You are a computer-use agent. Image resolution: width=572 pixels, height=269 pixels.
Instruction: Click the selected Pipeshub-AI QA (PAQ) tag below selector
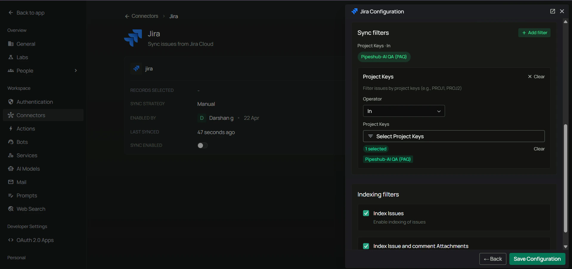[388, 159]
